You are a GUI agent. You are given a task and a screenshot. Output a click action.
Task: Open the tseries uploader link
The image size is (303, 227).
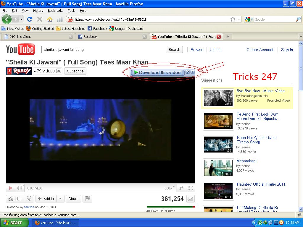point(29,207)
